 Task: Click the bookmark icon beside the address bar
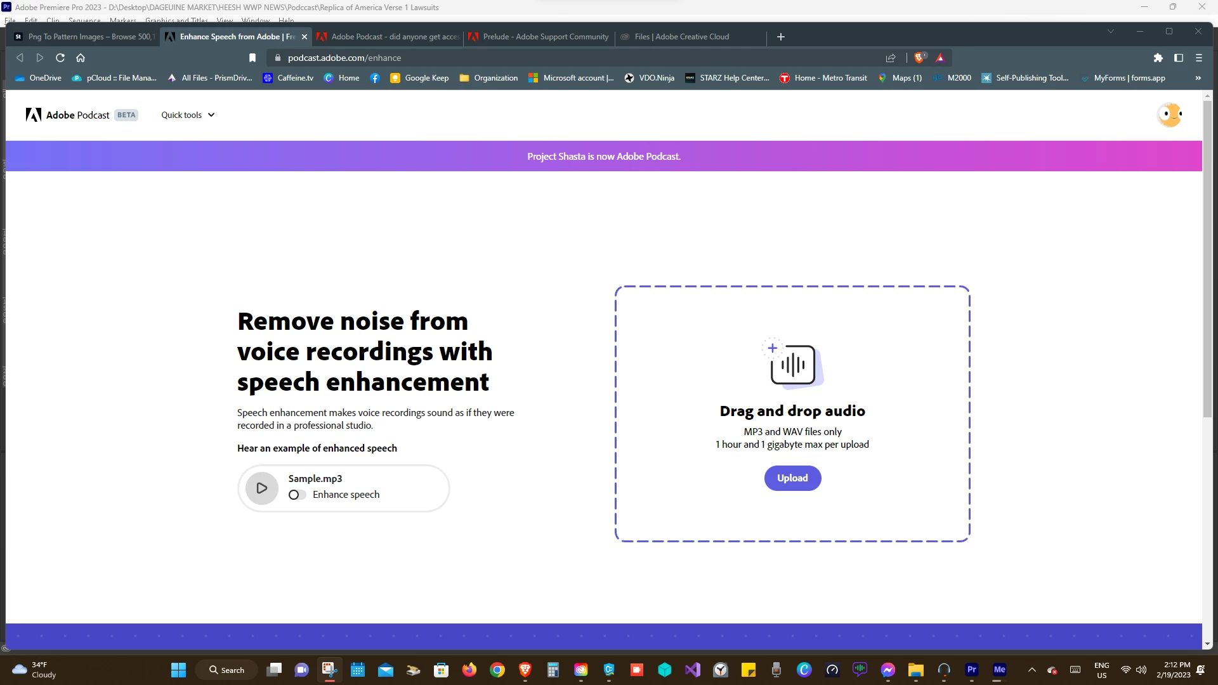(252, 58)
